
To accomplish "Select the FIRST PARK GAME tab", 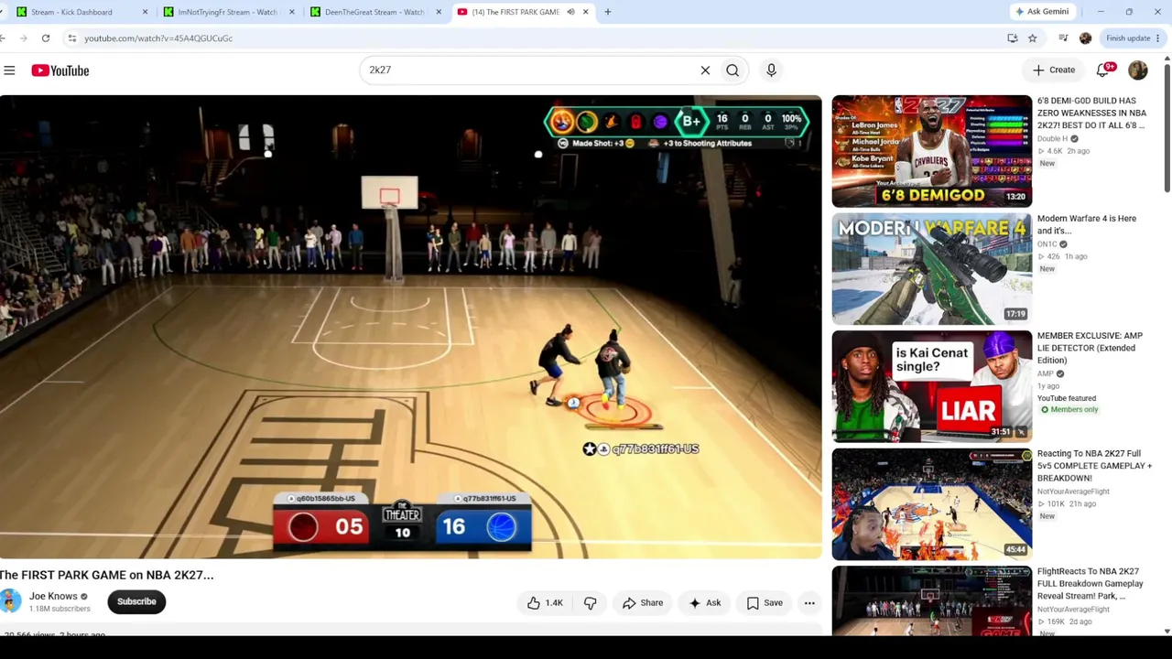I will click(522, 12).
